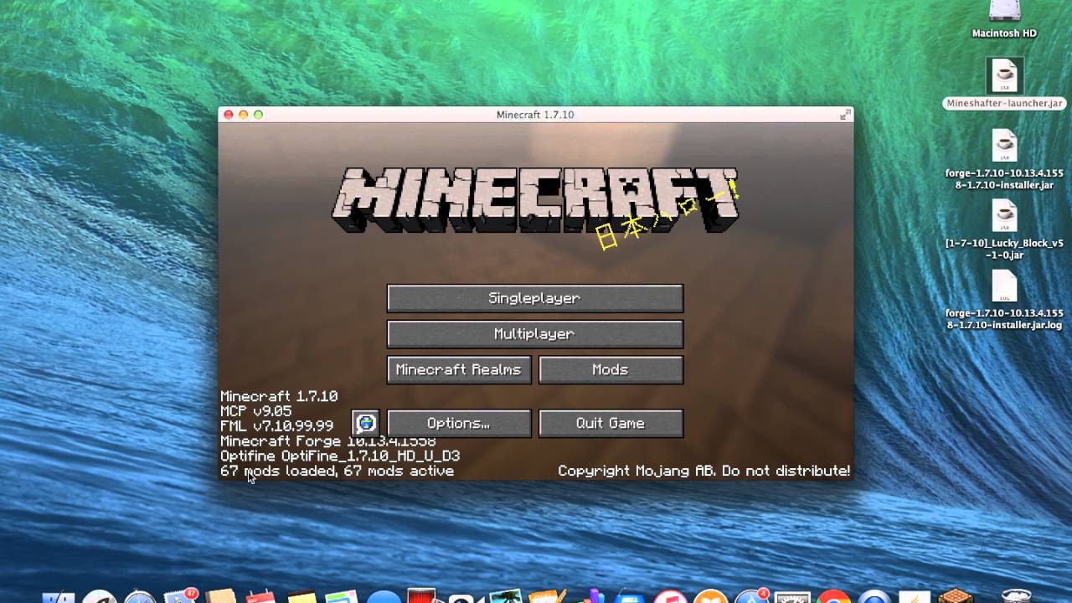Image resolution: width=1072 pixels, height=603 pixels.
Task: Click the language globe icon
Action: click(x=365, y=423)
